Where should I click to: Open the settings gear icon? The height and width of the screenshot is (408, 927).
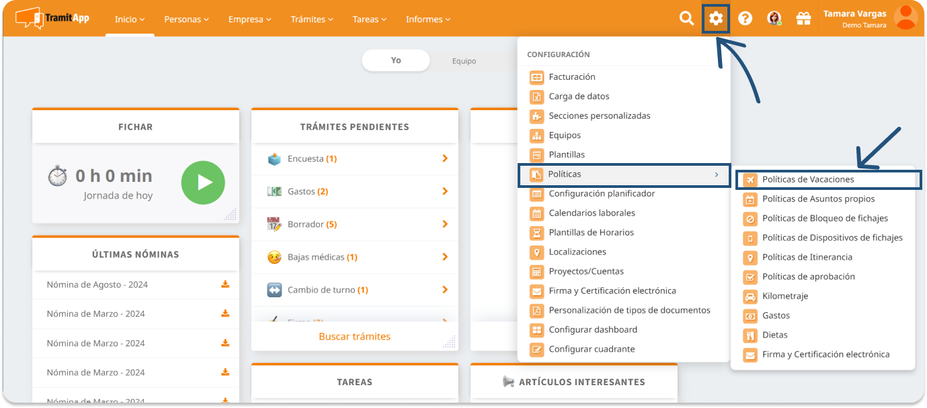point(716,19)
